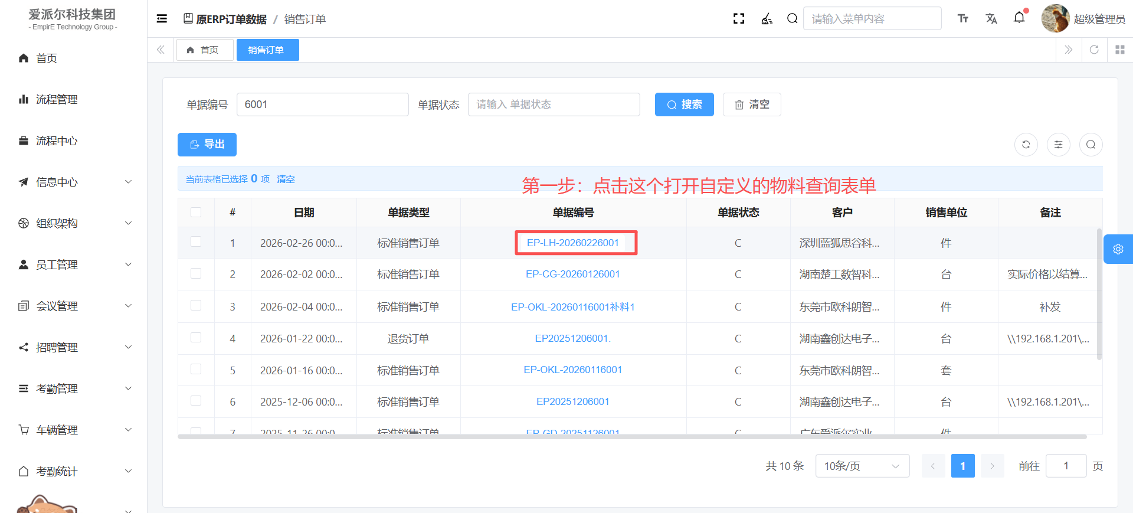Open order link EP-CG-20260126001
The image size is (1133, 513).
click(x=572, y=274)
